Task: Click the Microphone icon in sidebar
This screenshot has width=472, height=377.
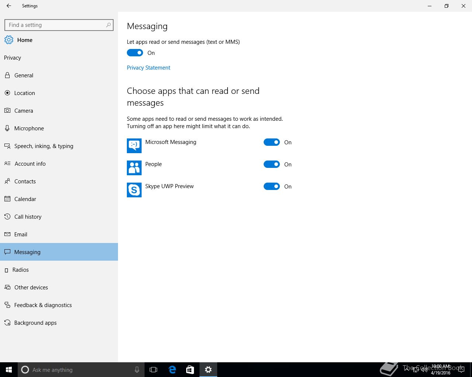Action: click(7, 128)
